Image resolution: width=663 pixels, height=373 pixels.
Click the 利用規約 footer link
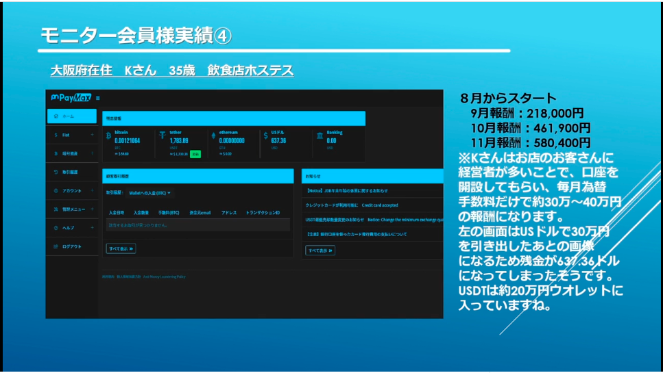[x=108, y=276]
